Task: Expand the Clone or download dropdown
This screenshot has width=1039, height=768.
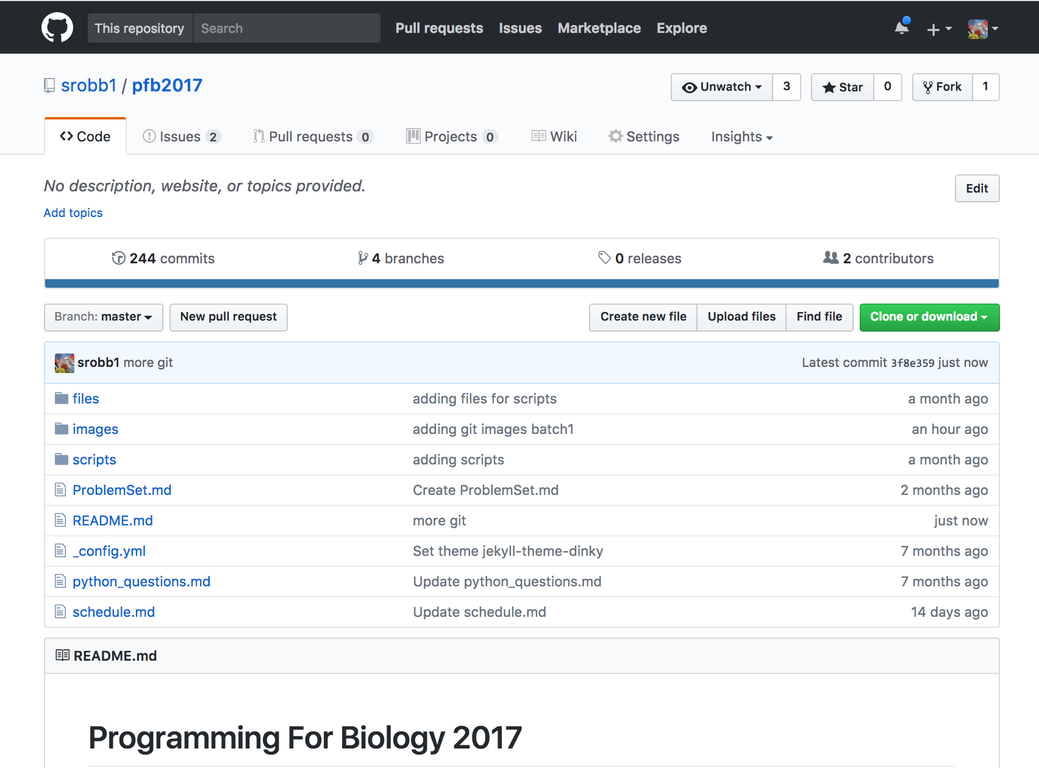Action: coord(929,318)
